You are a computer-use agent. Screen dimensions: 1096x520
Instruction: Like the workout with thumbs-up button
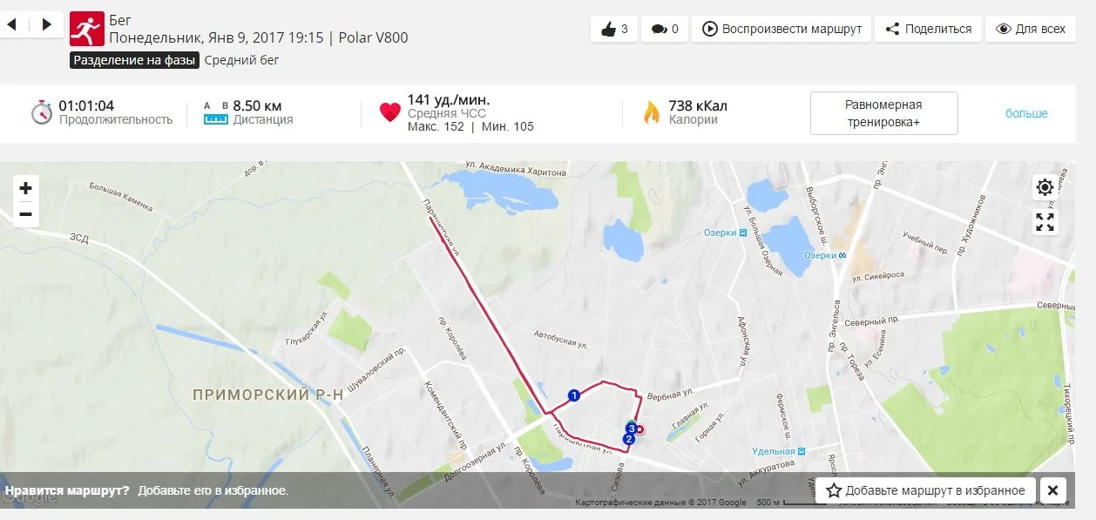(614, 29)
